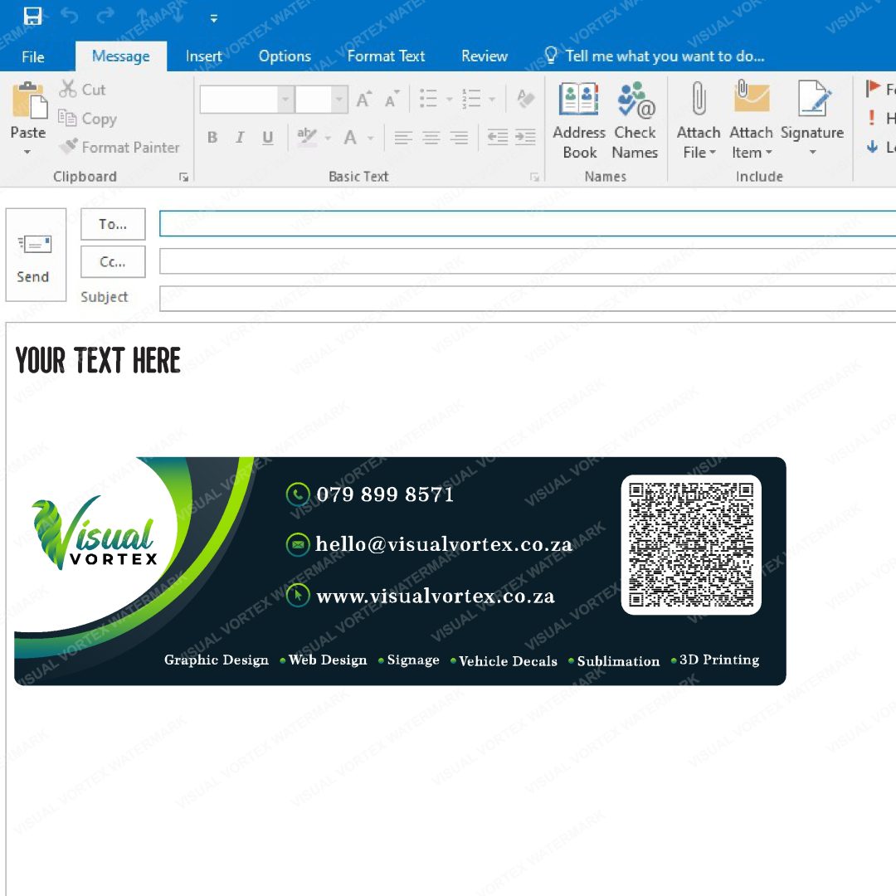Screen dimensions: 896x896
Task: Open the Address Book
Action: tap(579, 120)
